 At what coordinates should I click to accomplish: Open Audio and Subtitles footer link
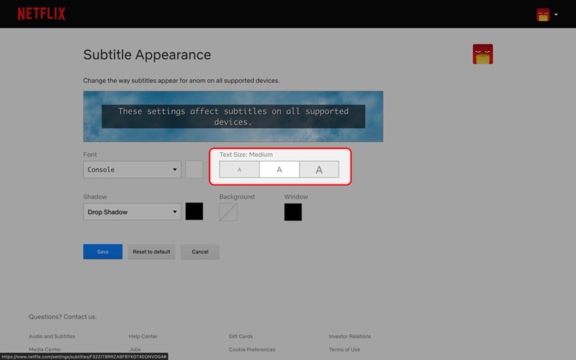pyautogui.click(x=52, y=336)
